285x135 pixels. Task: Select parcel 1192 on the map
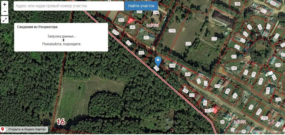172,31
